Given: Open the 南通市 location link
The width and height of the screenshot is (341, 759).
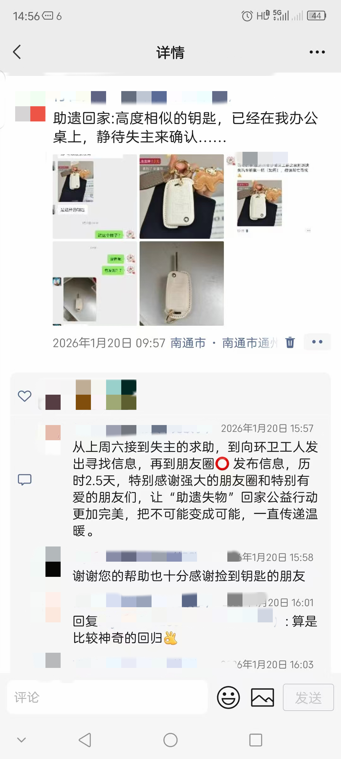Looking at the screenshot, I should point(188,343).
